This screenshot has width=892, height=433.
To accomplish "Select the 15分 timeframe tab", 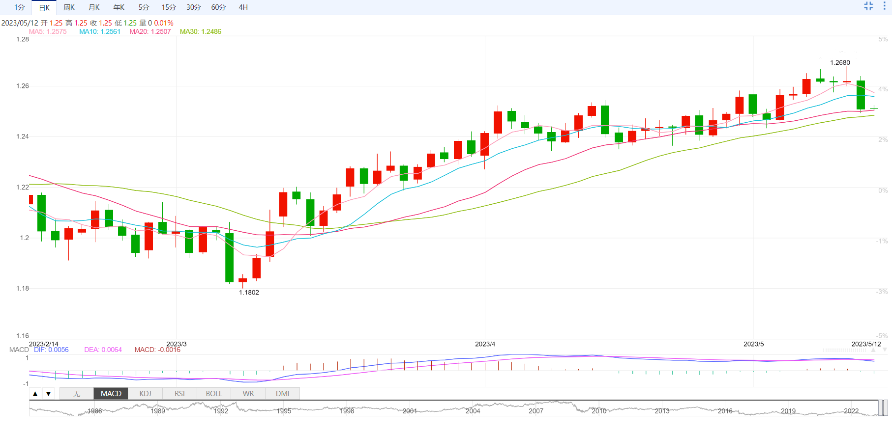I will coord(169,7).
